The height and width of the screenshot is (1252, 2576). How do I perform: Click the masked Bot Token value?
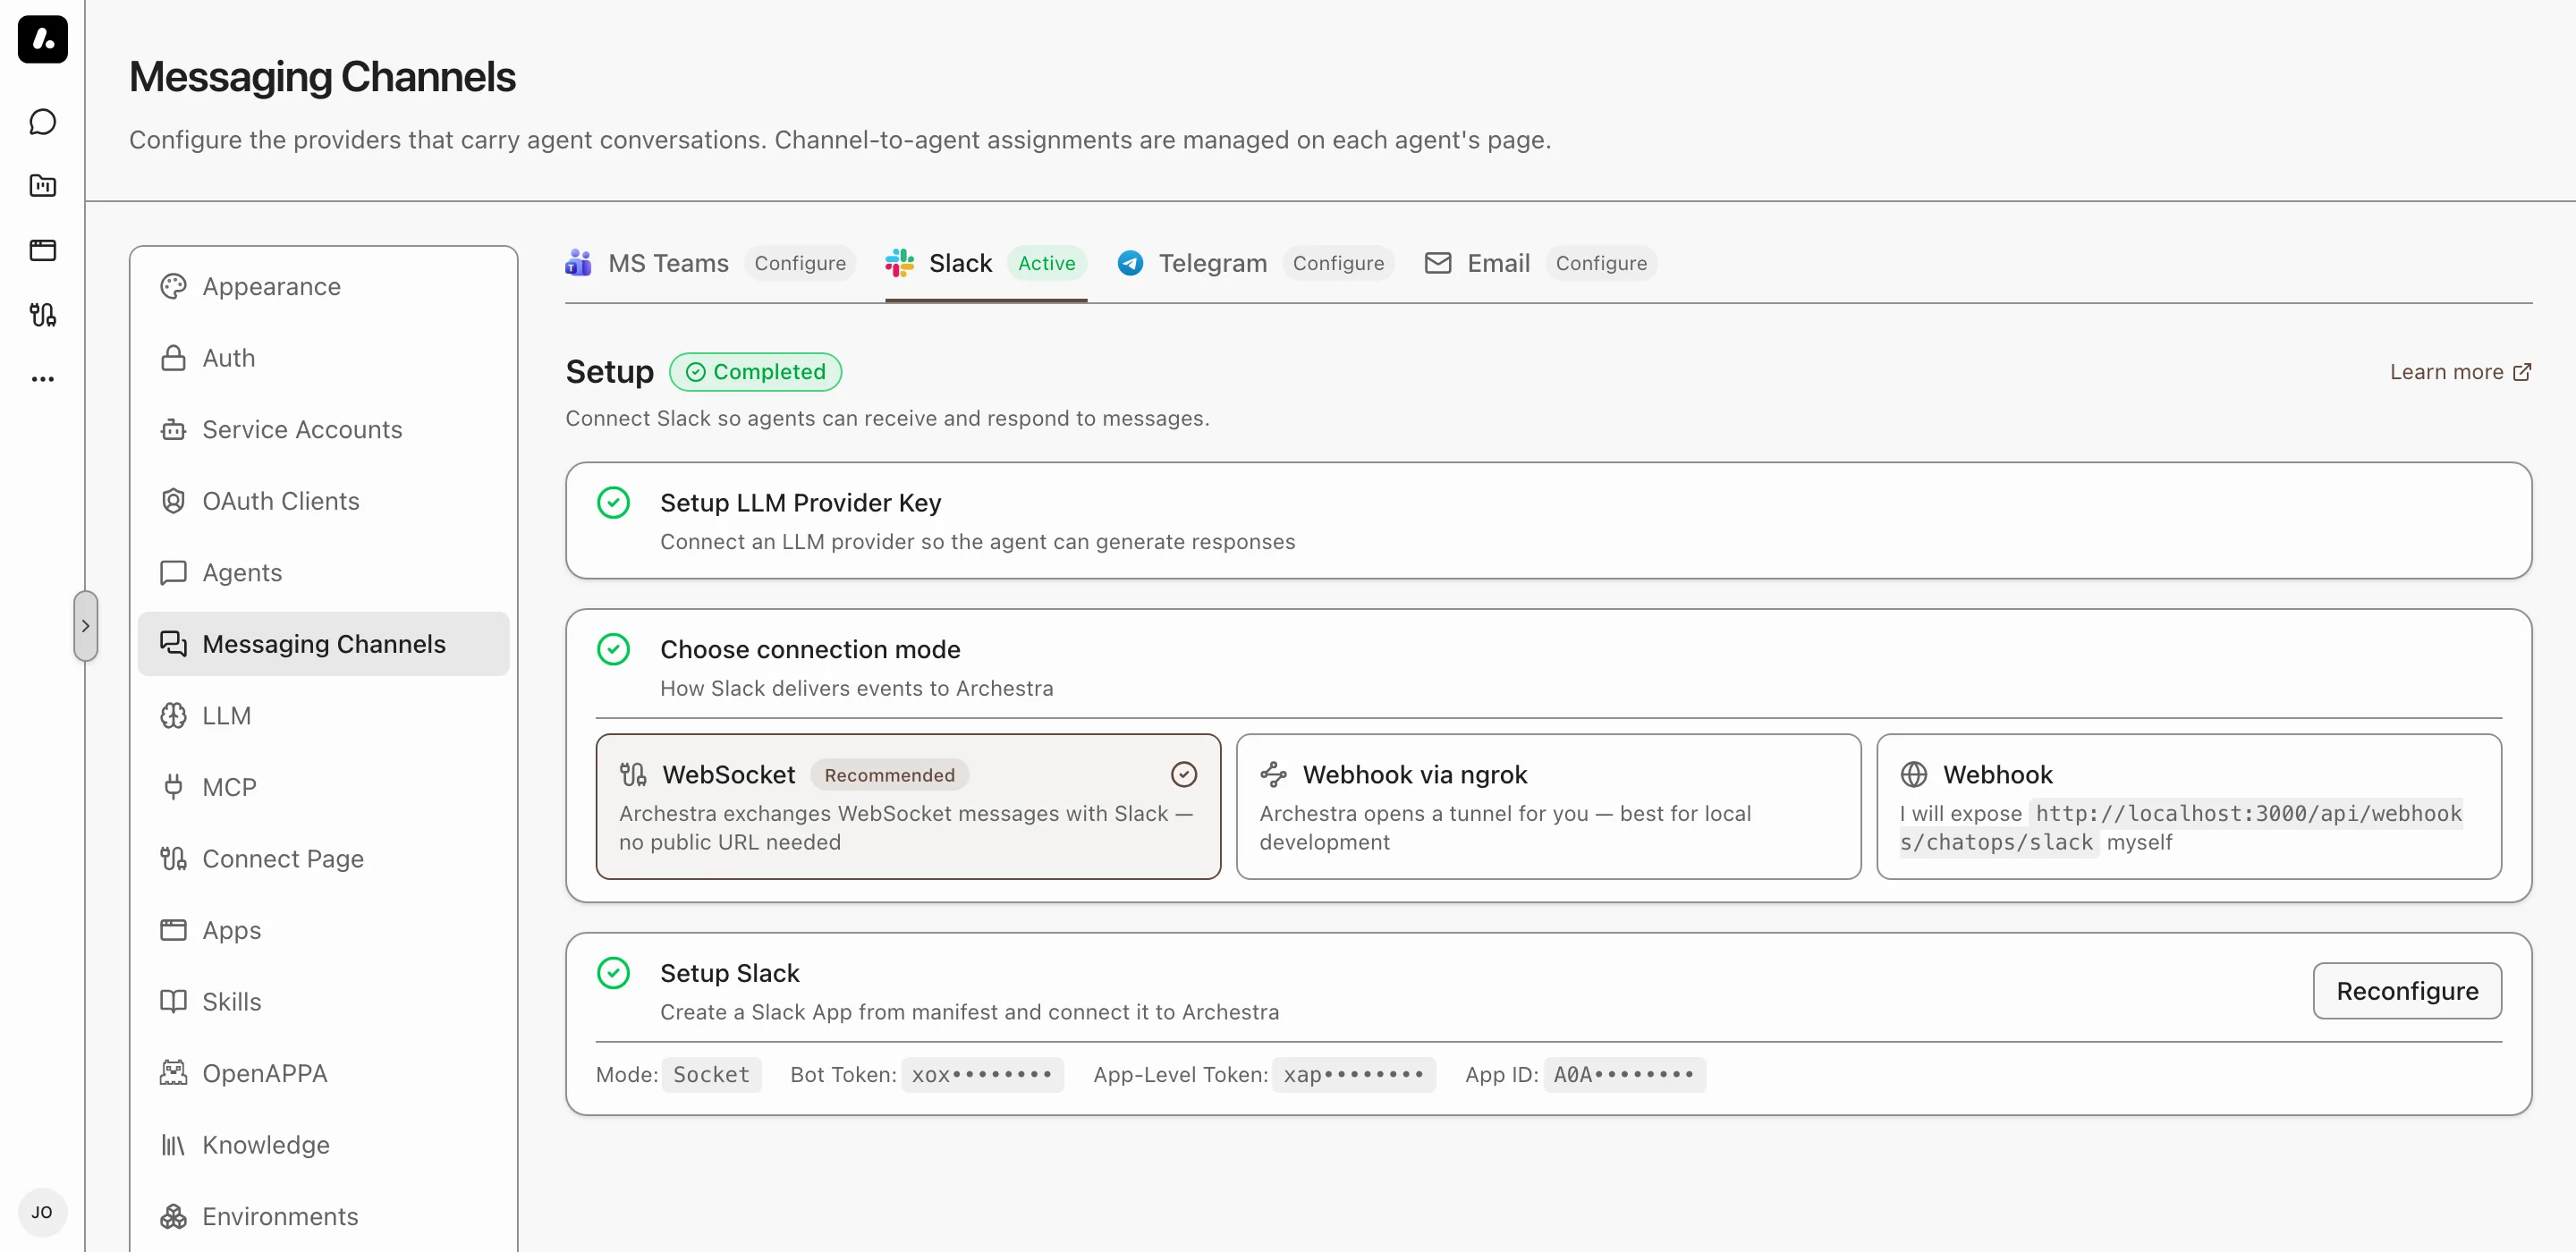pyautogui.click(x=982, y=1075)
